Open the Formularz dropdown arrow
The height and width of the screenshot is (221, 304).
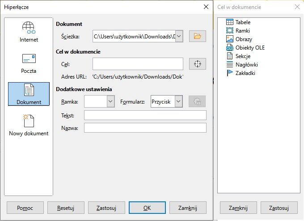point(178,101)
